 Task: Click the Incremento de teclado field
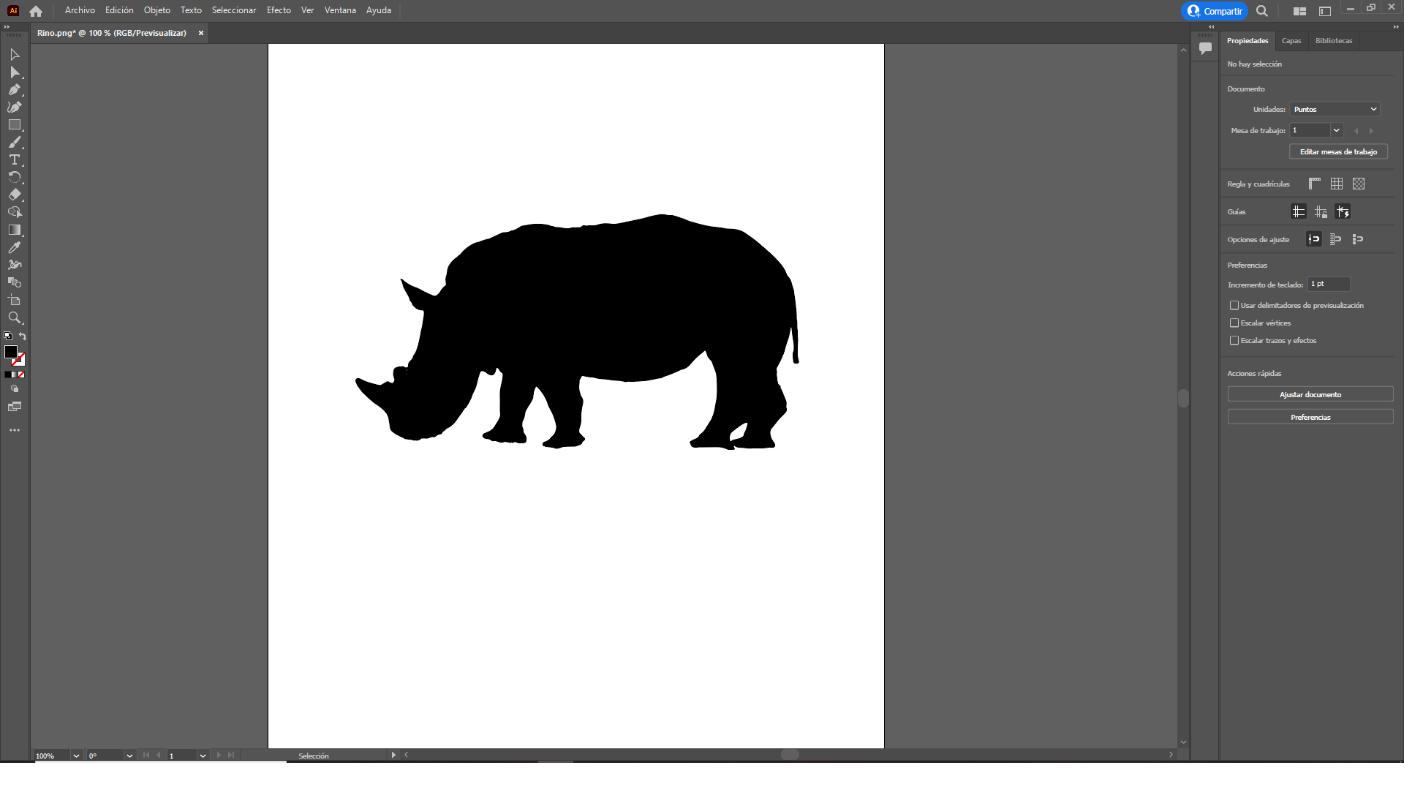(x=1329, y=284)
